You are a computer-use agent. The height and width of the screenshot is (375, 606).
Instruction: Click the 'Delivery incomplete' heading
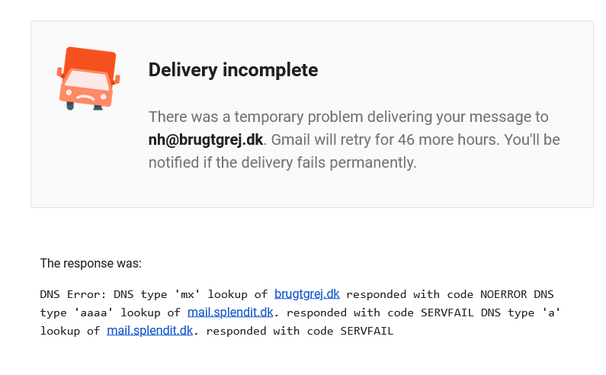233,70
